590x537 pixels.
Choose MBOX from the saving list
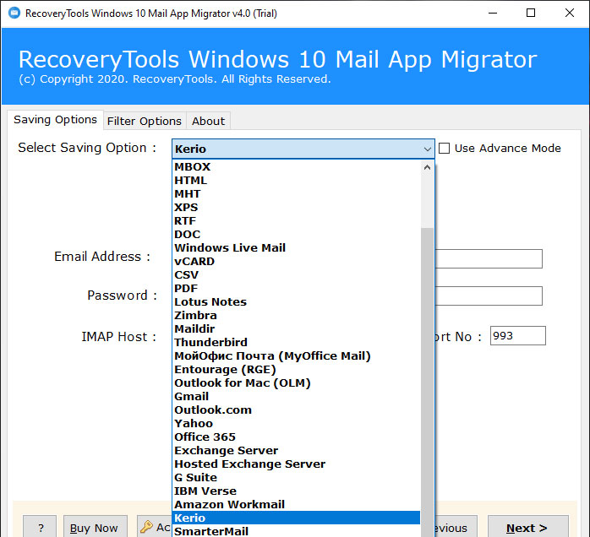[x=297, y=167]
